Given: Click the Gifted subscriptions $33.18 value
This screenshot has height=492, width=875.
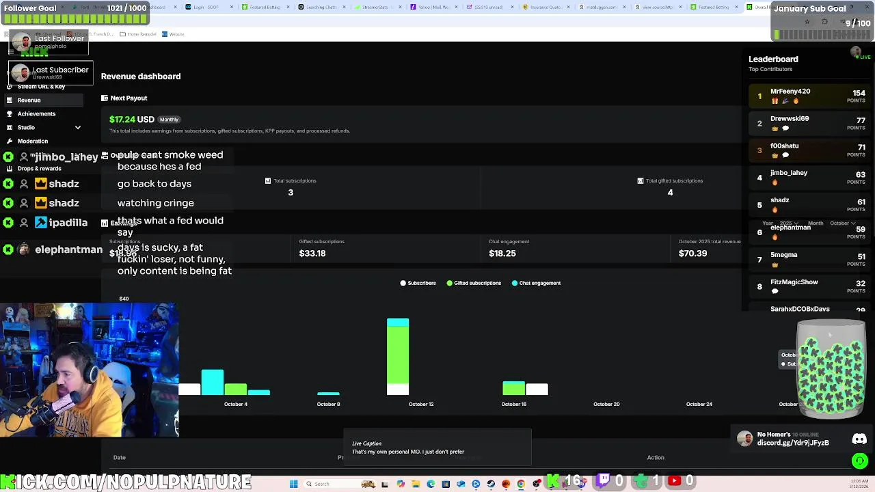Looking at the screenshot, I should tap(312, 253).
